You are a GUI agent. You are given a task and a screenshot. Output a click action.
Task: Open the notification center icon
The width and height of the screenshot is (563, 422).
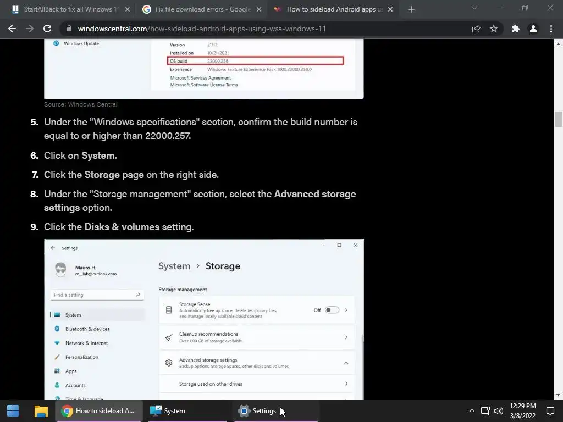point(550,411)
